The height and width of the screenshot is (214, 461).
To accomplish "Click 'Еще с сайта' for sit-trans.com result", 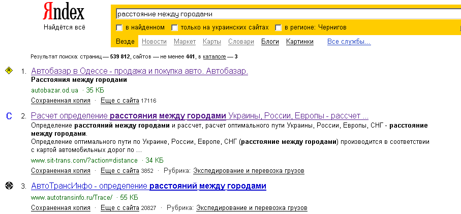I will coord(119,171).
